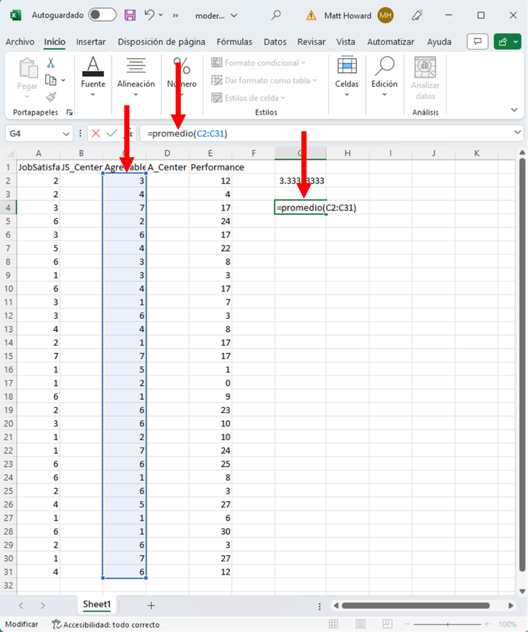Expand the Name Box dropdown for G4
Viewport: 528px width, 632px height.
(65, 134)
